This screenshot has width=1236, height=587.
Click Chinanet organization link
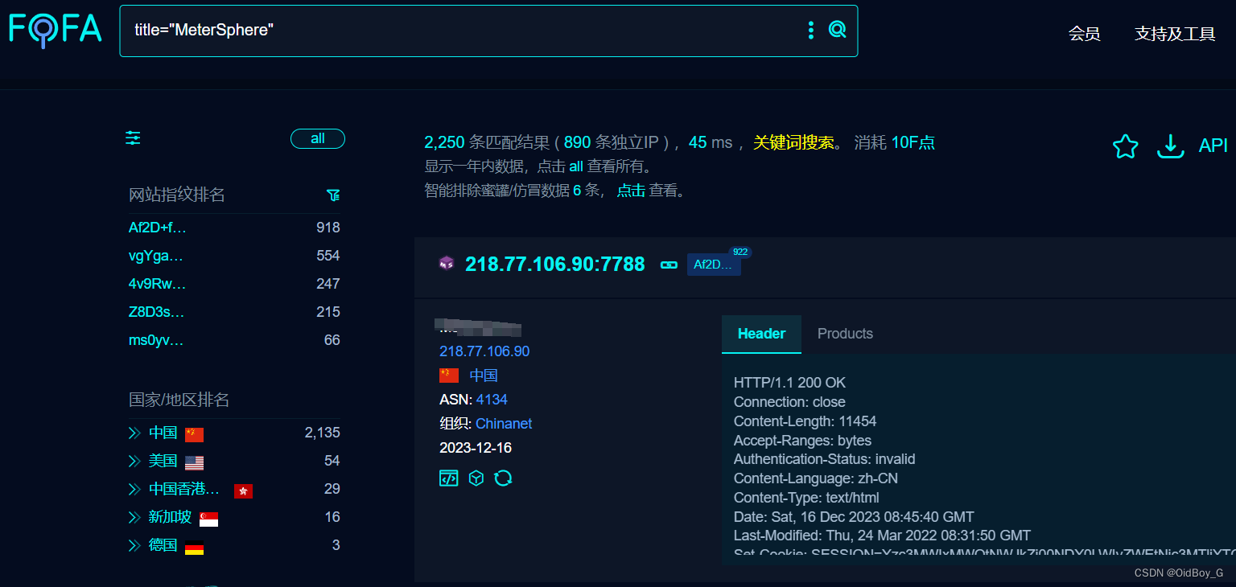tap(504, 424)
